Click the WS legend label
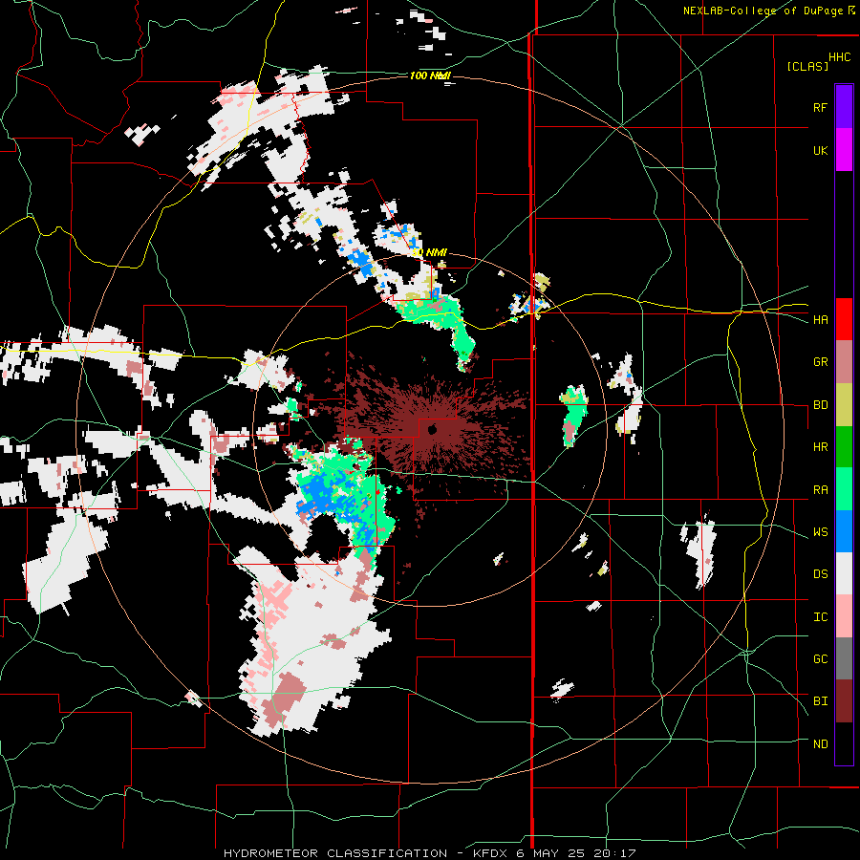The height and width of the screenshot is (860, 860). point(820,532)
